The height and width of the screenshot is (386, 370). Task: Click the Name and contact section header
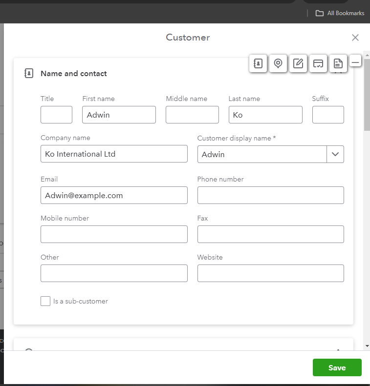[x=74, y=74]
